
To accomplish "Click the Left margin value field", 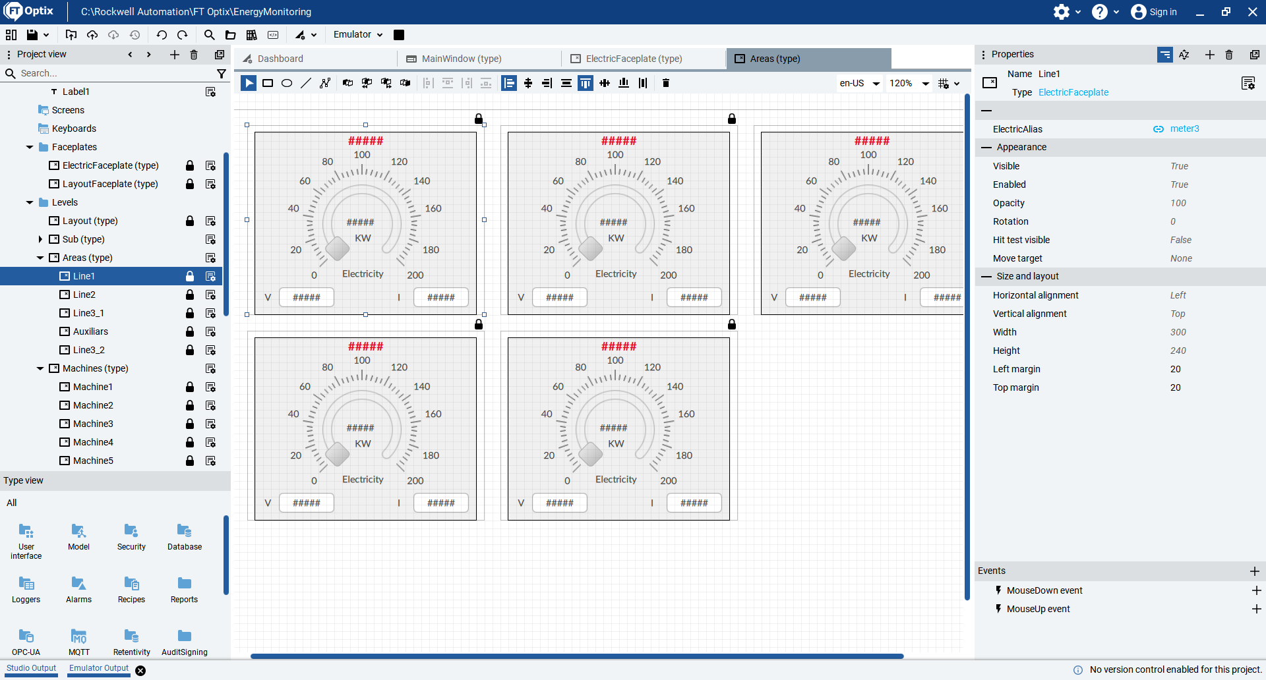I will tap(1176, 369).
